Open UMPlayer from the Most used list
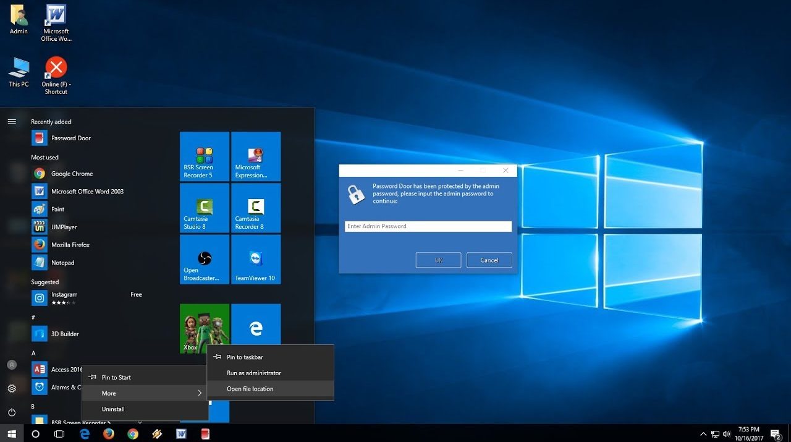 (63, 227)
